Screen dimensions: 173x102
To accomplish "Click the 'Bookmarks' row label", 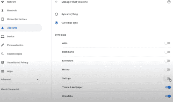I will (68, 52).
